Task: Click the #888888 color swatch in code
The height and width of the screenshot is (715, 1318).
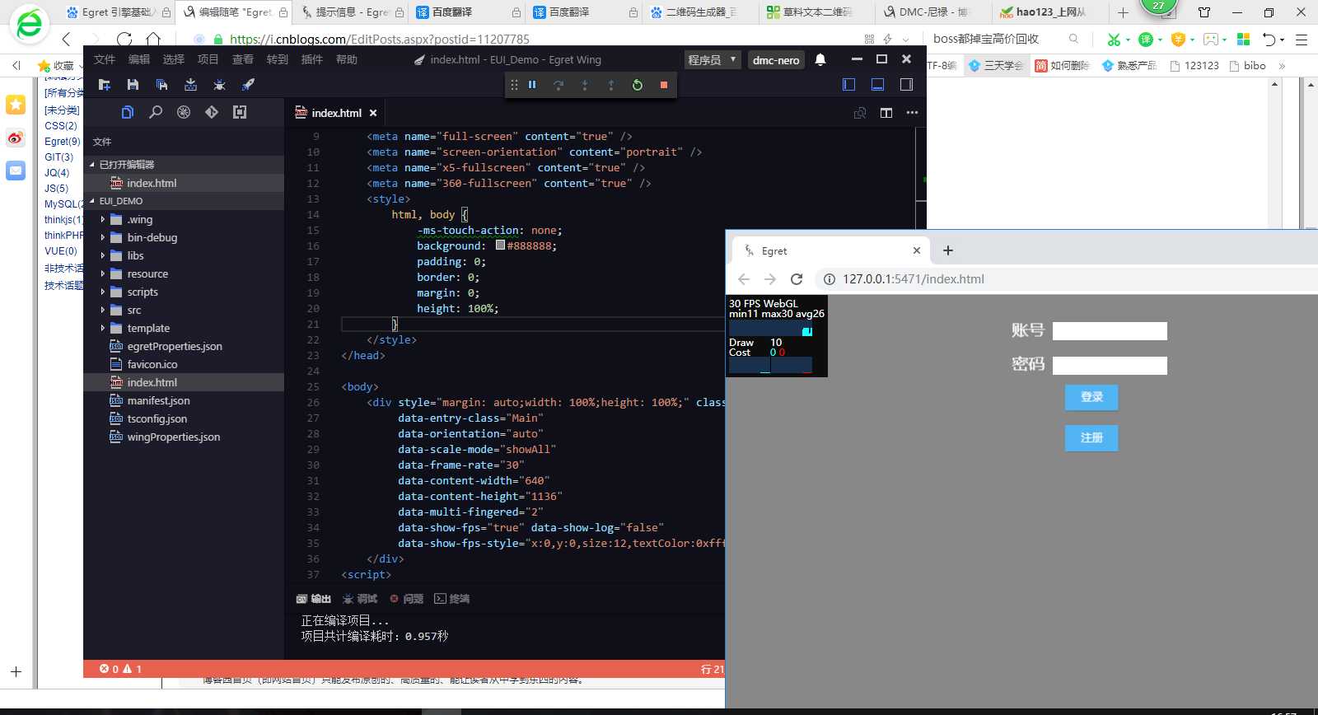Action: [500, 245]
